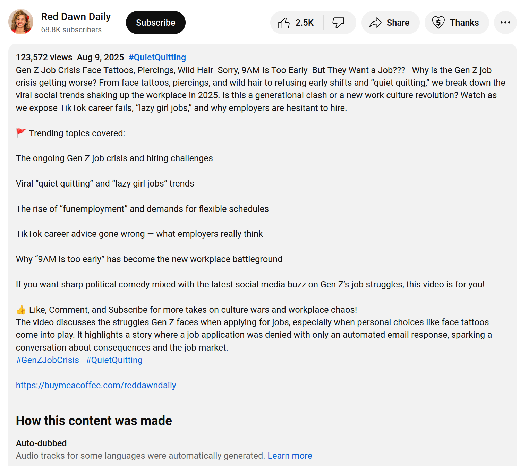This screenshot has height=466, width=528.
Task: Open the buymeacoffee.com/reddawndaily link
Action: pyautogui.click(x=96, y=386)
